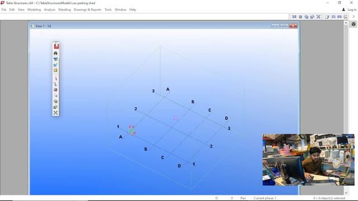
Task: Click the Log in link
Action: coord(352,9)
